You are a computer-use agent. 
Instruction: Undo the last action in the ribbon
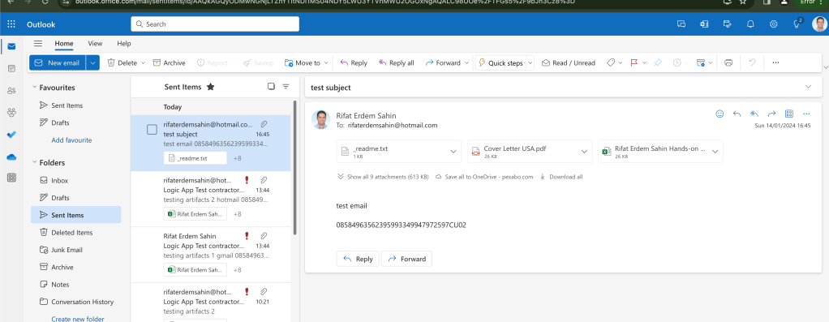coord(752,62)
